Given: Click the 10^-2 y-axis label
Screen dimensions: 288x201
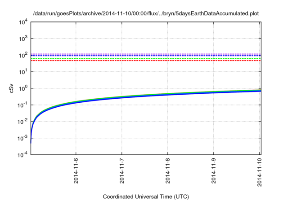Looking at the screenshot, I should [22, 122].
